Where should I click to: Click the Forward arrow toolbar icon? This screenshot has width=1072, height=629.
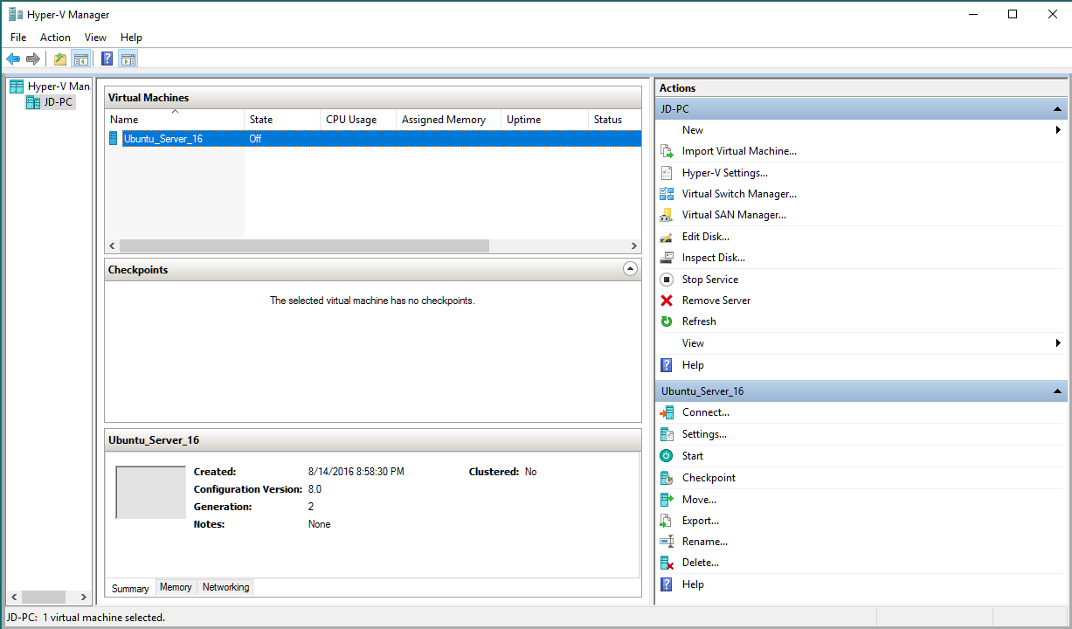pyautogui.click(x=33, y=59)
